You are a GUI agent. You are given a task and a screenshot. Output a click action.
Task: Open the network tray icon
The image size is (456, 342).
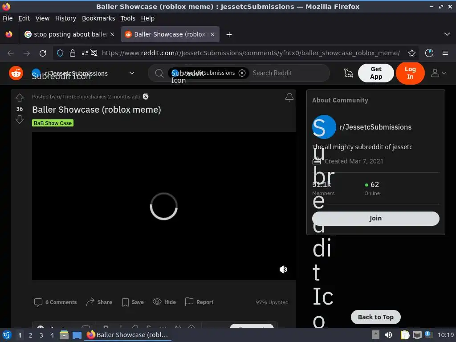[x=417, y=335]
